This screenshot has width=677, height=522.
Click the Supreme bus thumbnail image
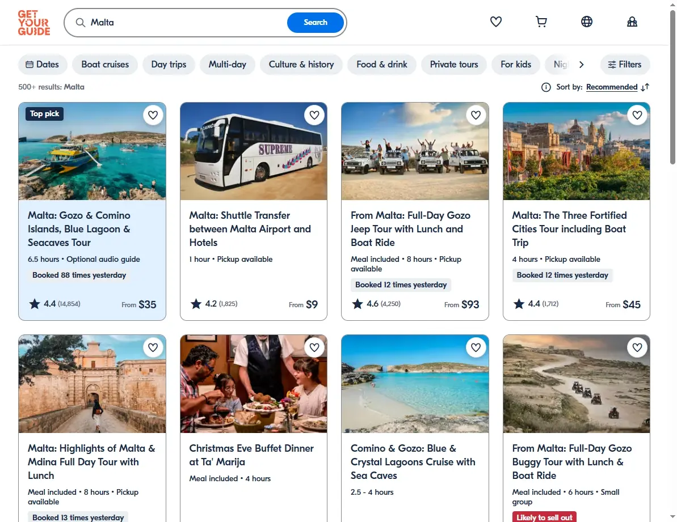coord(254,151)
